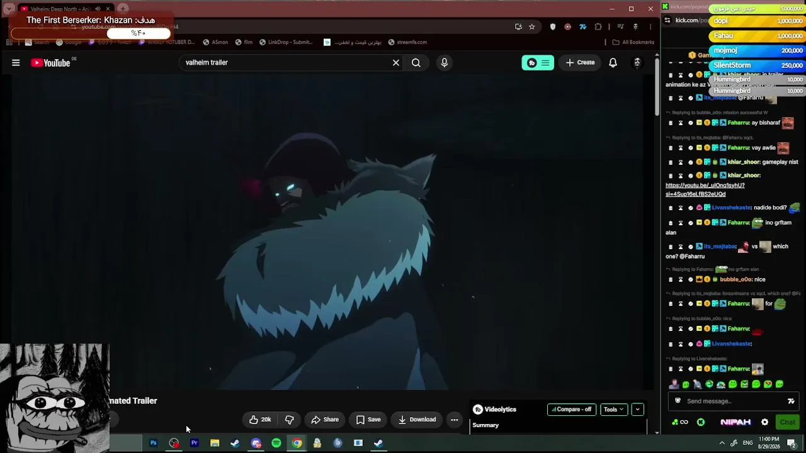Viewport: 806px width, 453px height.
Task: Open Kick chat settings gear
Action: [765, 422]
